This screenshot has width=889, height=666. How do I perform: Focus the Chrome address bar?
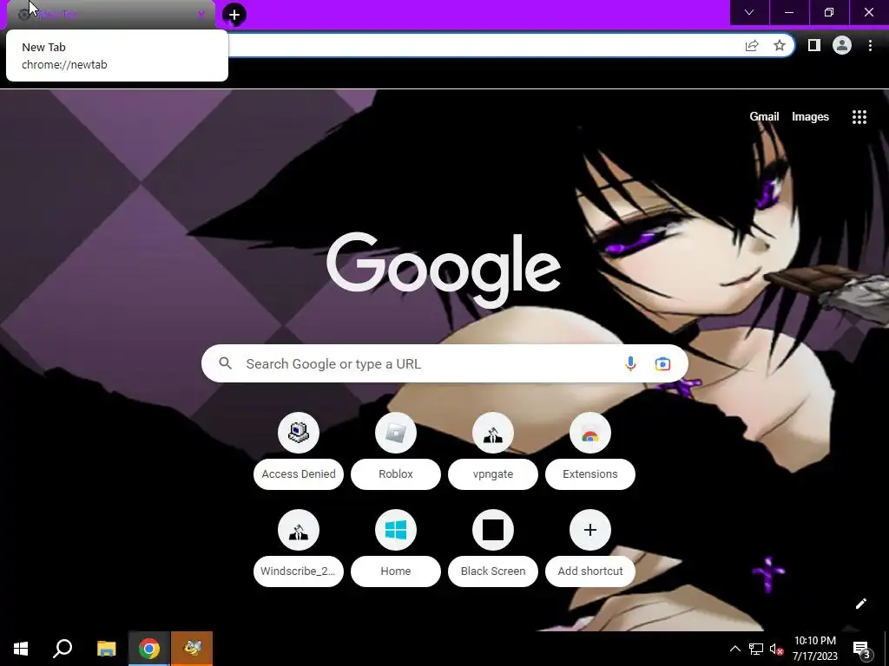click(x=482, y=45)
